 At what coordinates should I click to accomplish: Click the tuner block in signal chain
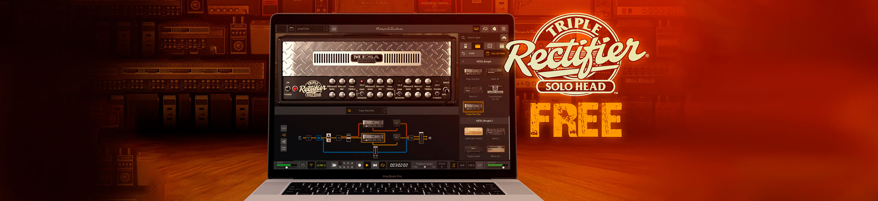309,138
